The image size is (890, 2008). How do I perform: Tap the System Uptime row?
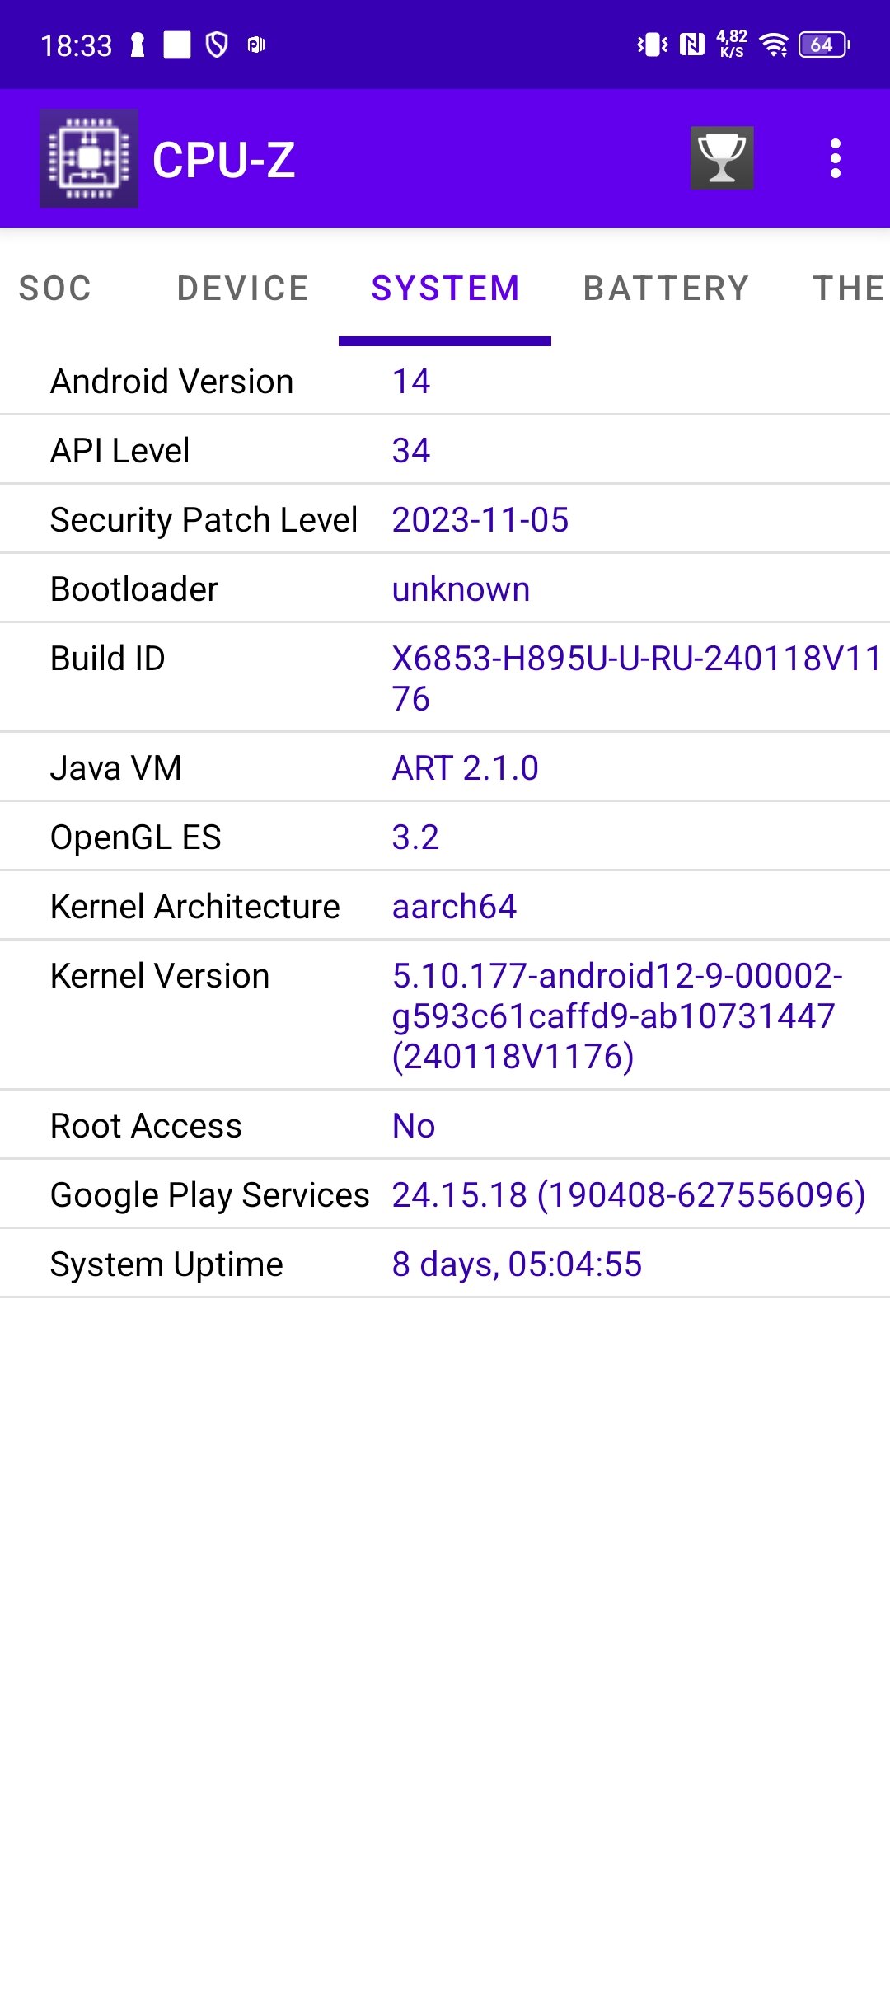tap(445, 1264)
